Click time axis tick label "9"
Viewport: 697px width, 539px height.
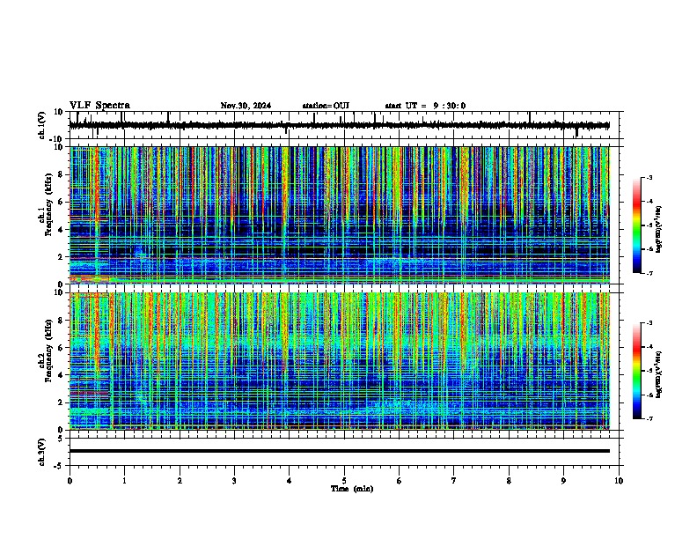coord(563,481)
